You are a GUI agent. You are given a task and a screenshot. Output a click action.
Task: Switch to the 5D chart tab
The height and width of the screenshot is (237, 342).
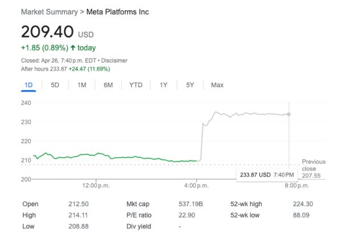coord(55,85)
